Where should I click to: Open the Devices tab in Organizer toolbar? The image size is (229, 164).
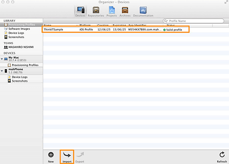point(81,11)
